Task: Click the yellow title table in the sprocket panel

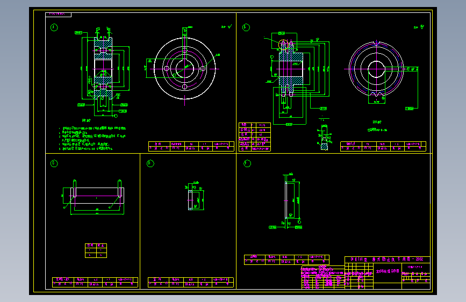Action: pyautogui.click(x=383, y=146)
